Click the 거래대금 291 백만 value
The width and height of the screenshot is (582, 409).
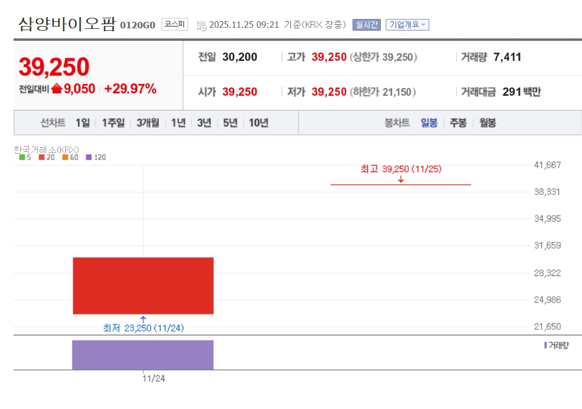coord(522,92)
